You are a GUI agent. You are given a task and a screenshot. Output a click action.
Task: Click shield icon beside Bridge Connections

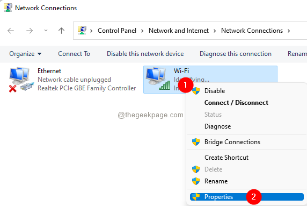pyautogui.click(x=196, y=142)
